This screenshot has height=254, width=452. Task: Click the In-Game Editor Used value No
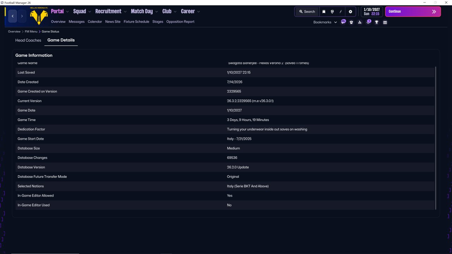tap(229, 205)
